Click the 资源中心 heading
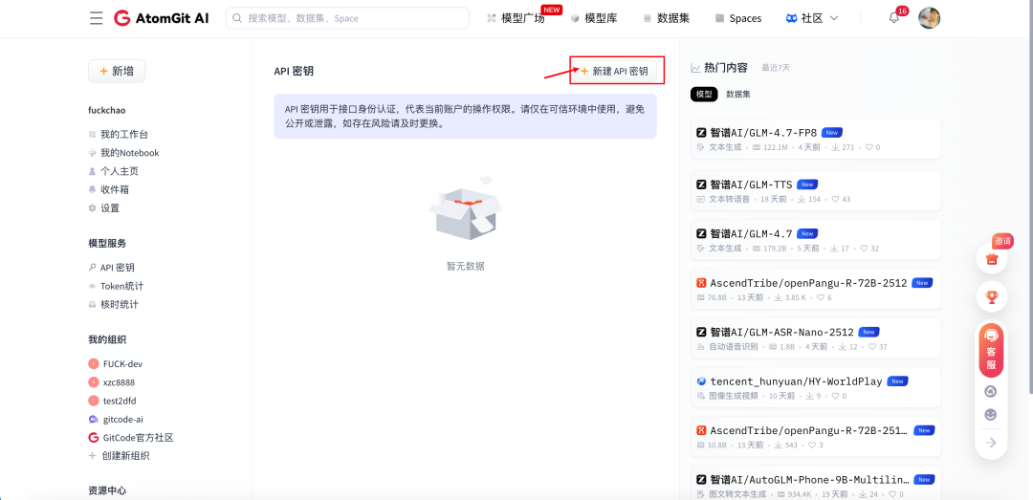This screenshot has height=500, width=1033. point(107,490)
